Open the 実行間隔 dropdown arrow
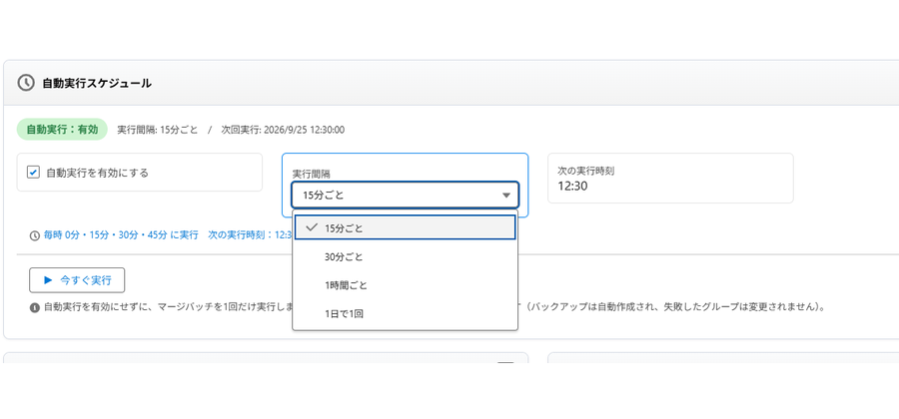This screenshot has width=899, height=419. (x=506, y=196)
